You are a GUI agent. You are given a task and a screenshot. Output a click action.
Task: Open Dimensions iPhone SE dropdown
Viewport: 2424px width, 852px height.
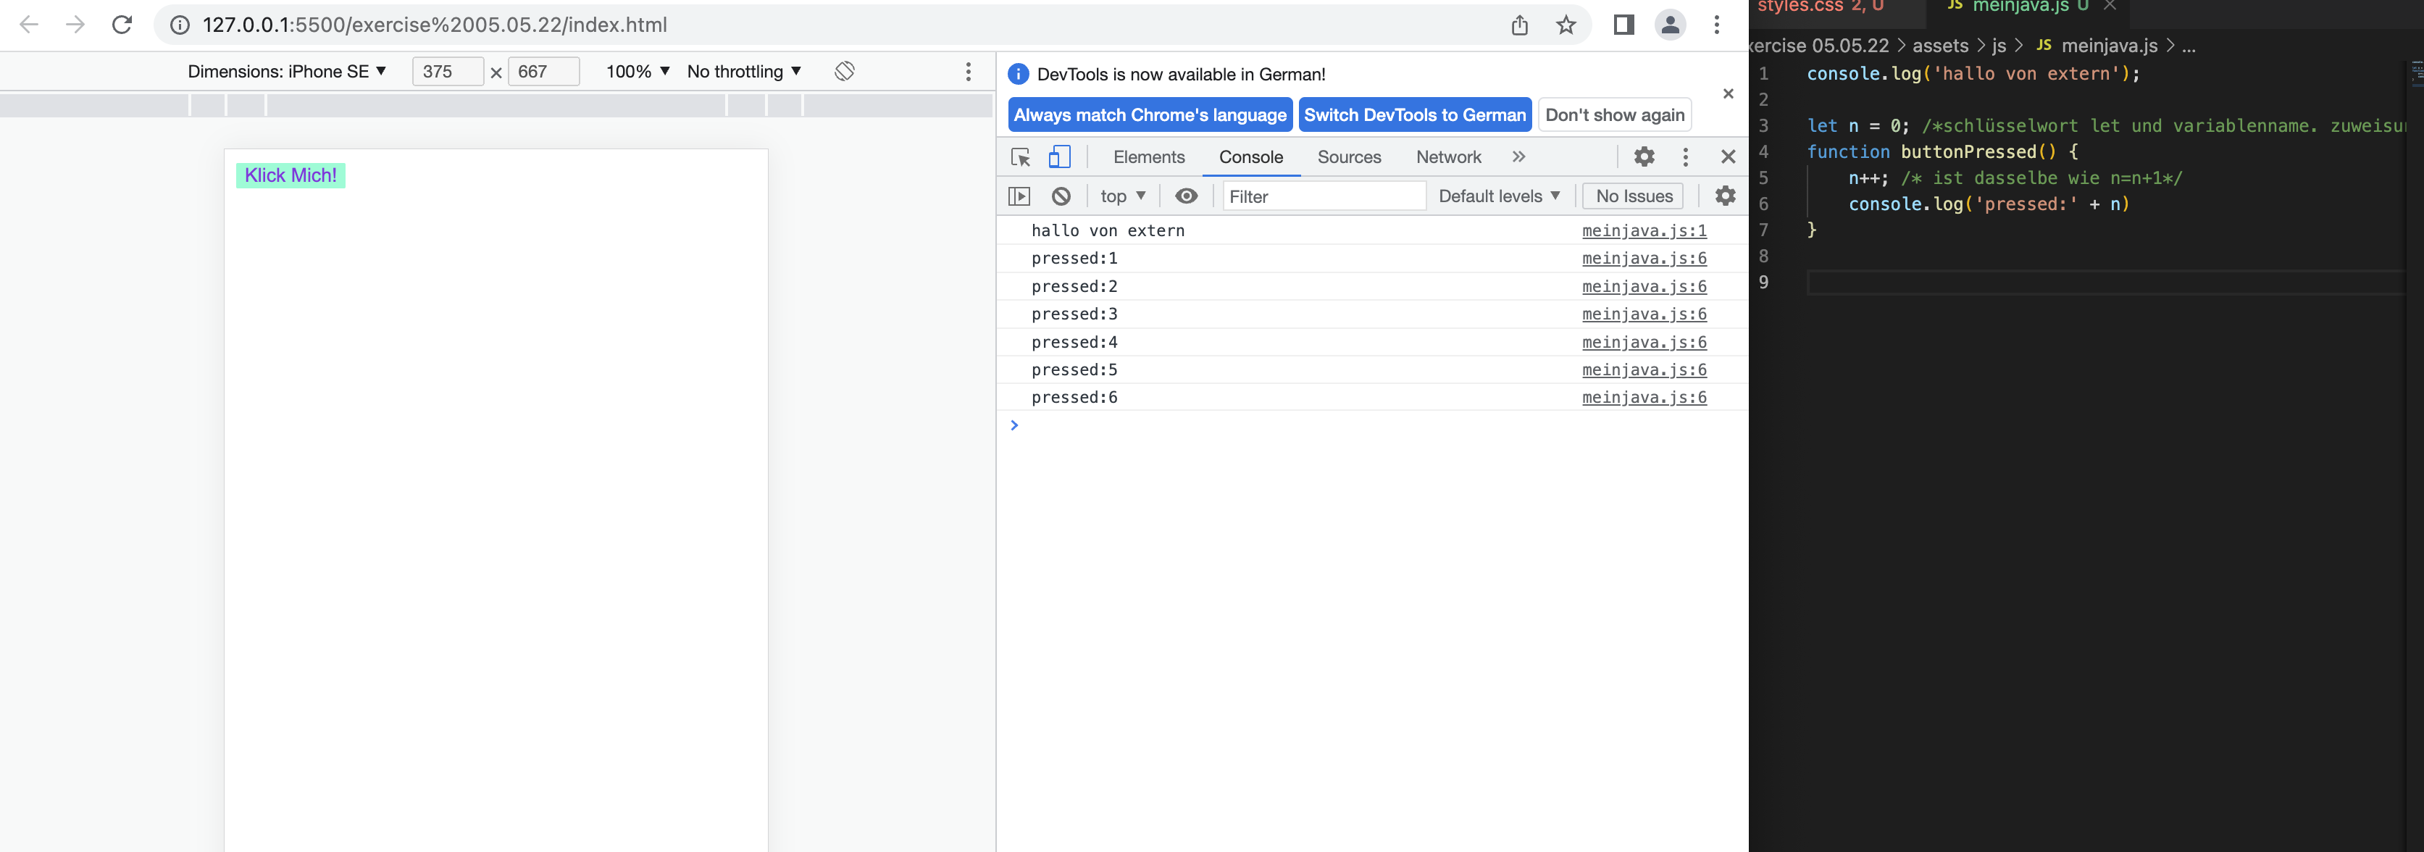(287, 72)
